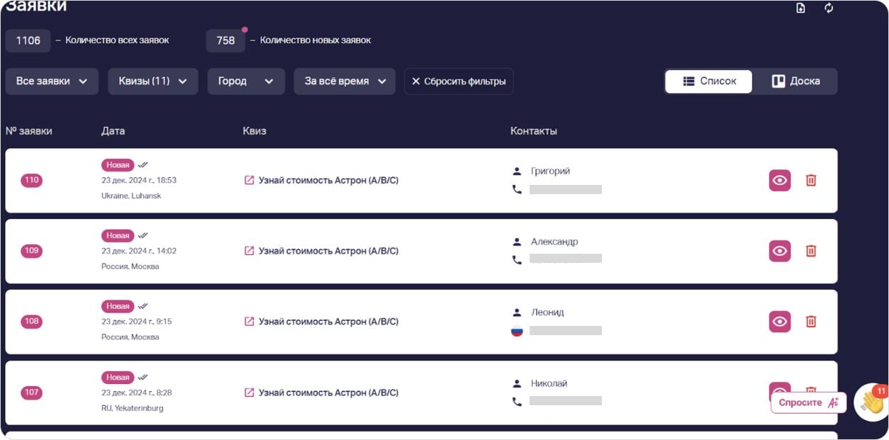The image size is (889, 440).
Task: Click the Russian flag icon in заявка 108
Action: [x=517, y=330]
